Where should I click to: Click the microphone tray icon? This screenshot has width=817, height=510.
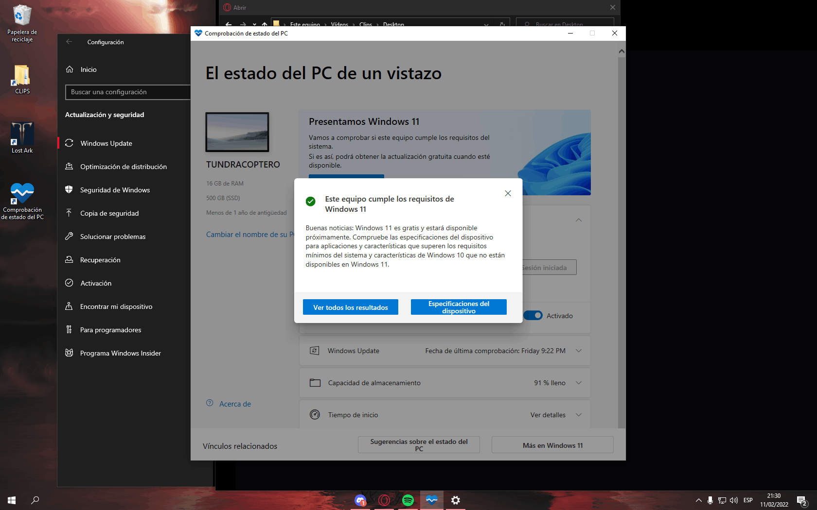tap(710, 500)
